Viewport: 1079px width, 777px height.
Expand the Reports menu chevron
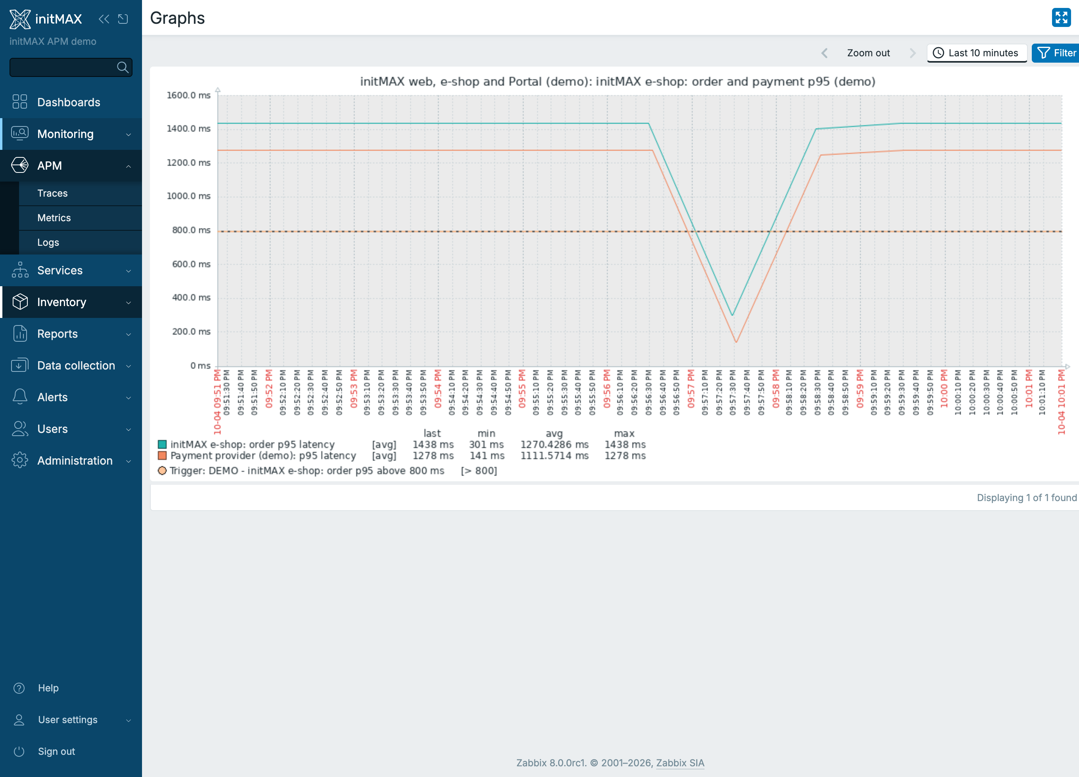pyautogui.click(x=129, y=334)
